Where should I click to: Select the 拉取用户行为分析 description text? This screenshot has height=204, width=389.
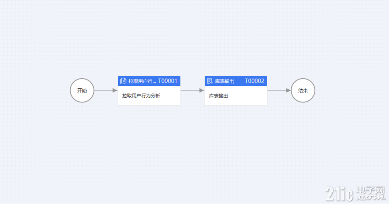pos(141,96)
